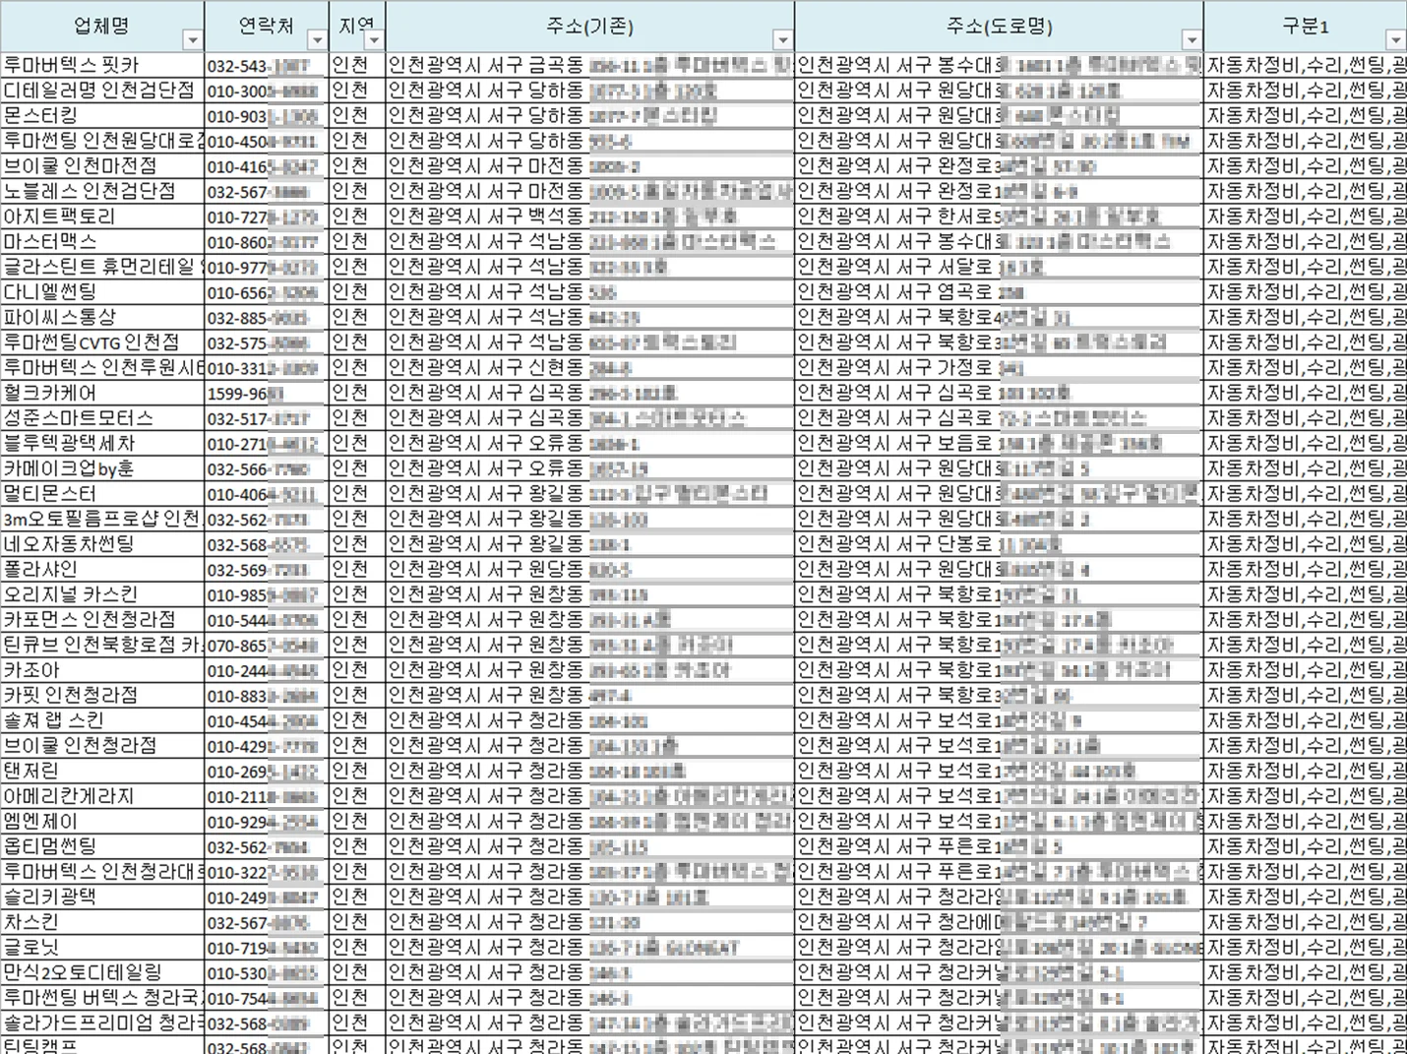Select the cell 브이쿨 인천마전점
Screen dimensions: 1407x1054
click(x=102, y=165)
